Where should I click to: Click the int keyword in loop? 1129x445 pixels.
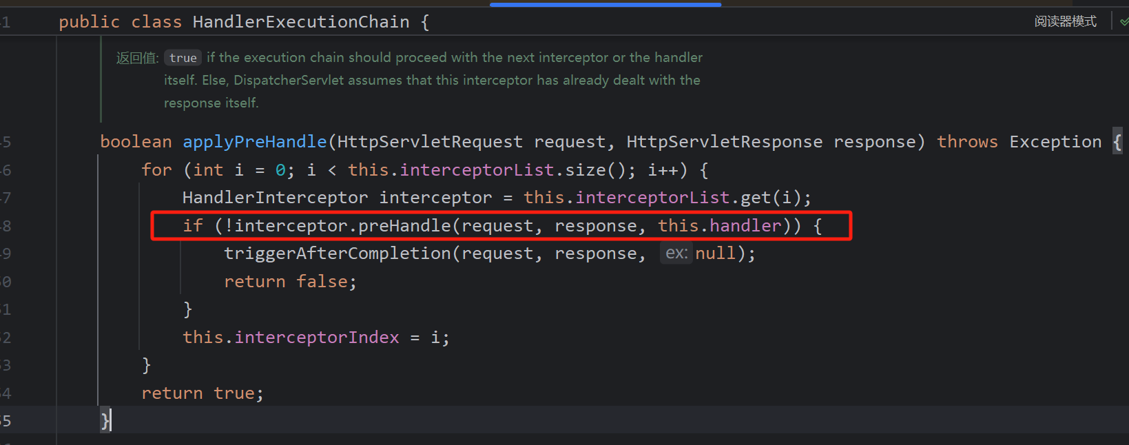click(x=208, y=170)
